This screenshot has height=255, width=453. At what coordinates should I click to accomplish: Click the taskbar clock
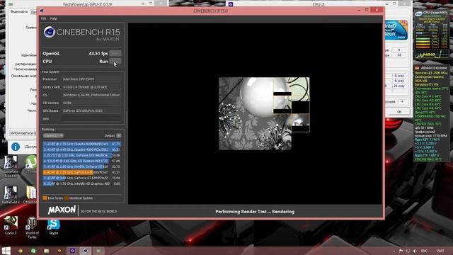(440, 251)
